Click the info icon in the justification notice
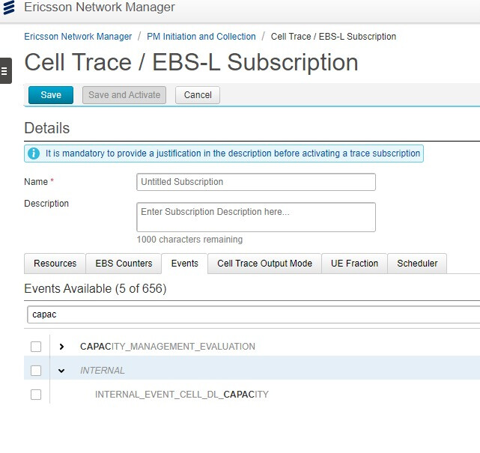This screenshot has width=480, height=453. coord(34,153)
